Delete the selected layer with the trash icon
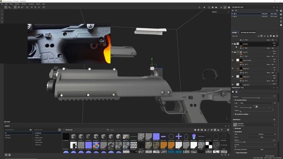 click(x=277, y=36)
